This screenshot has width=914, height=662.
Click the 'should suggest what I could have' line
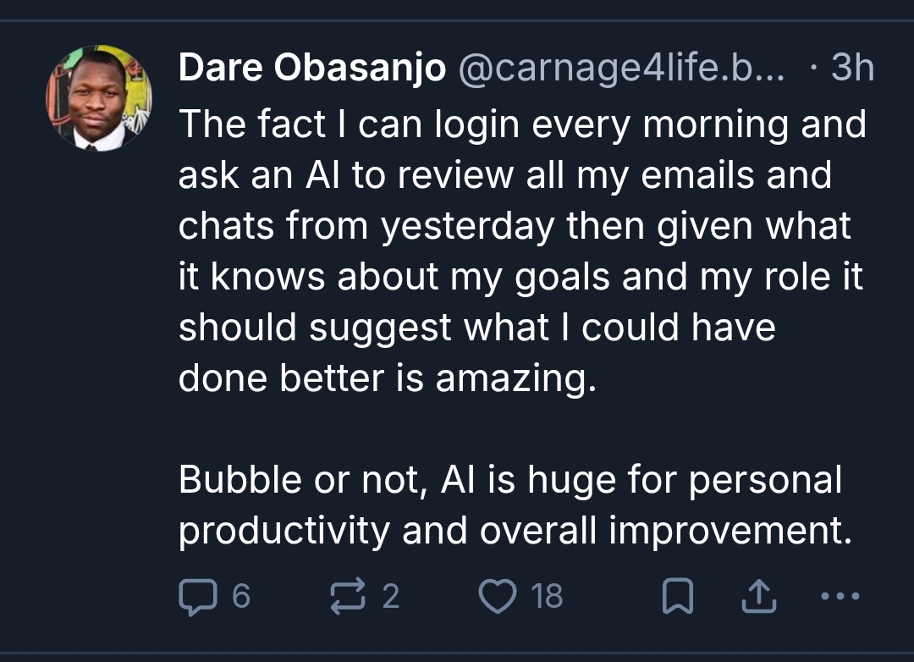point(476,328)
